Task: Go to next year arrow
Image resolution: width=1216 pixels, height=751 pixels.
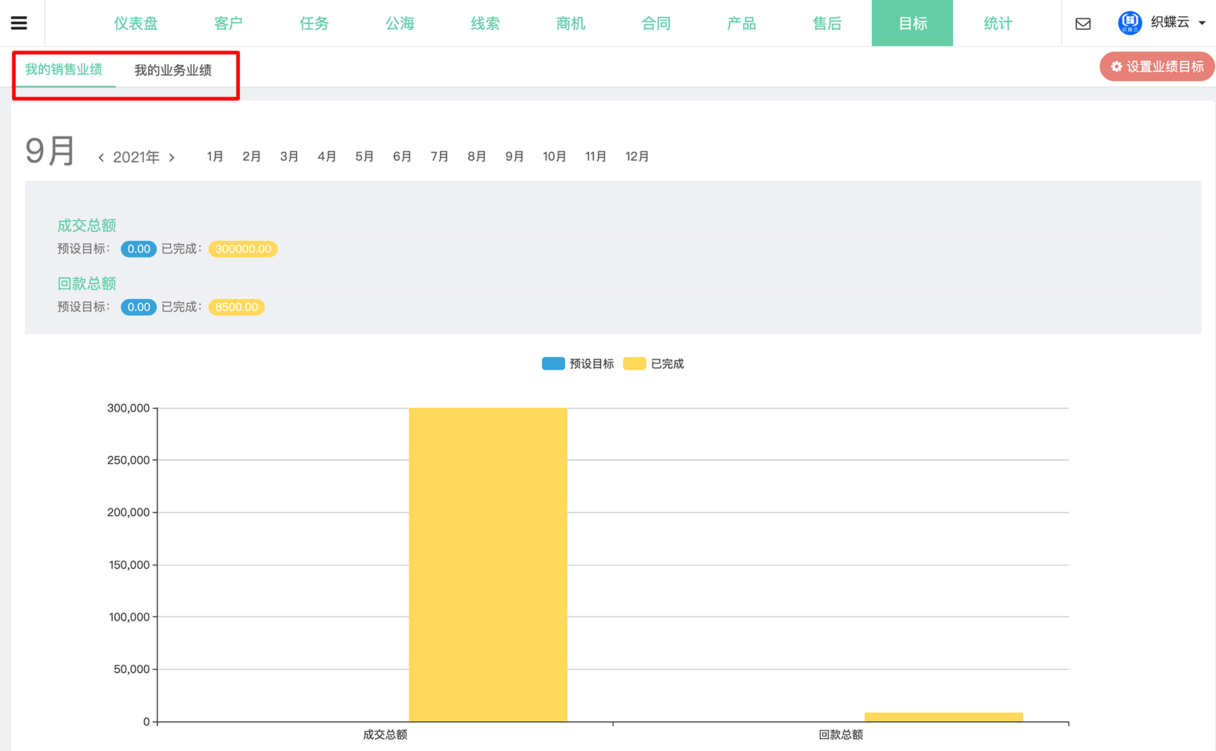Action: [172, 157]
